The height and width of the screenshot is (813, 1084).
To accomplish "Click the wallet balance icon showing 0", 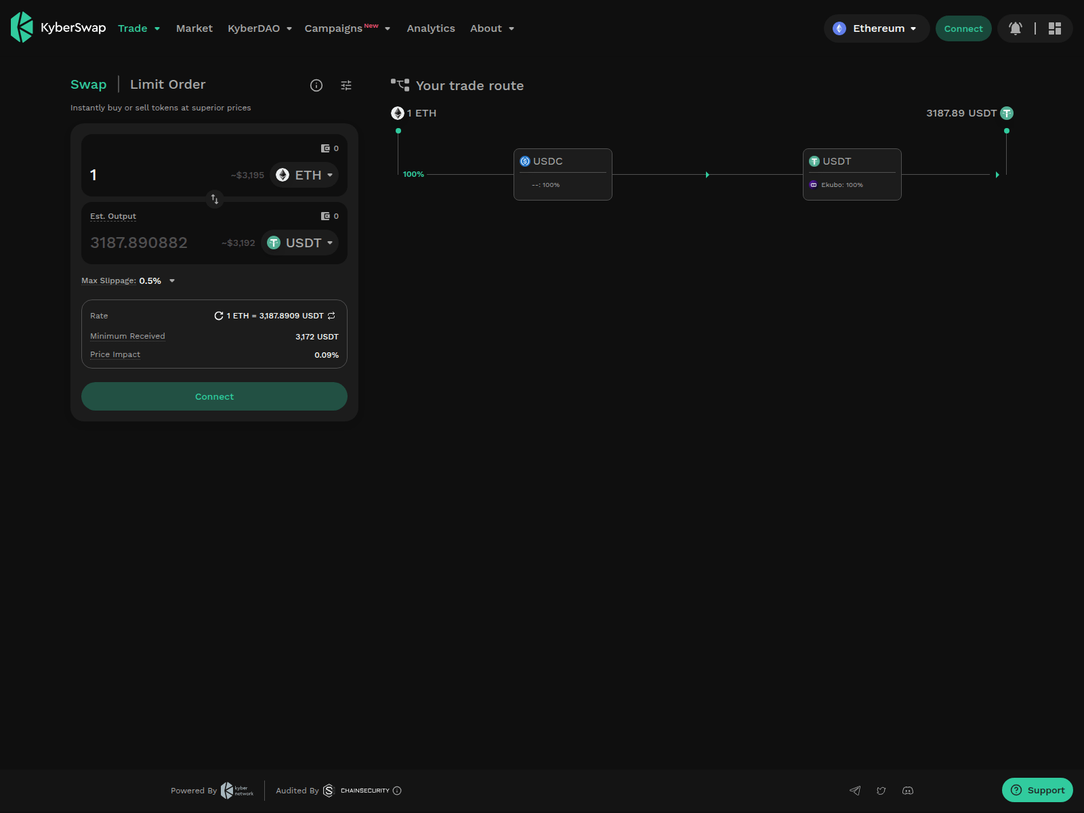I will point(326,148).
